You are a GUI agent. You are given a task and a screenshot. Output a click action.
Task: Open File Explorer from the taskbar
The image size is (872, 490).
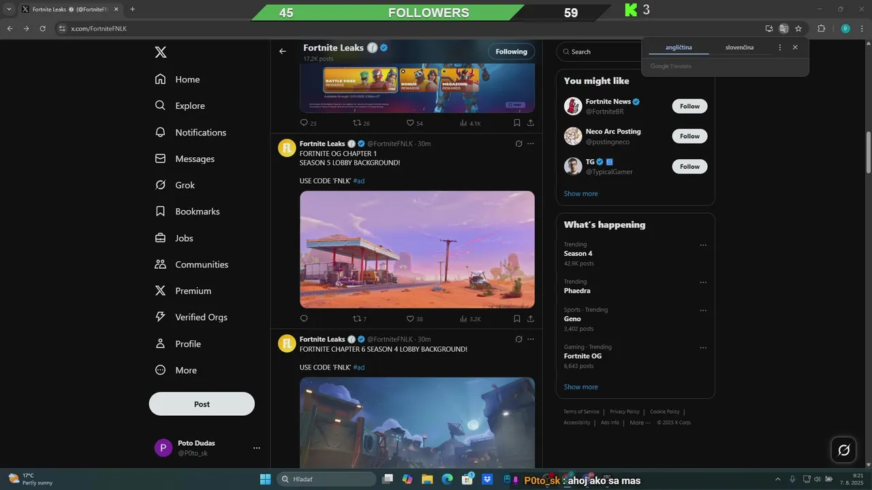pos(427,479)
